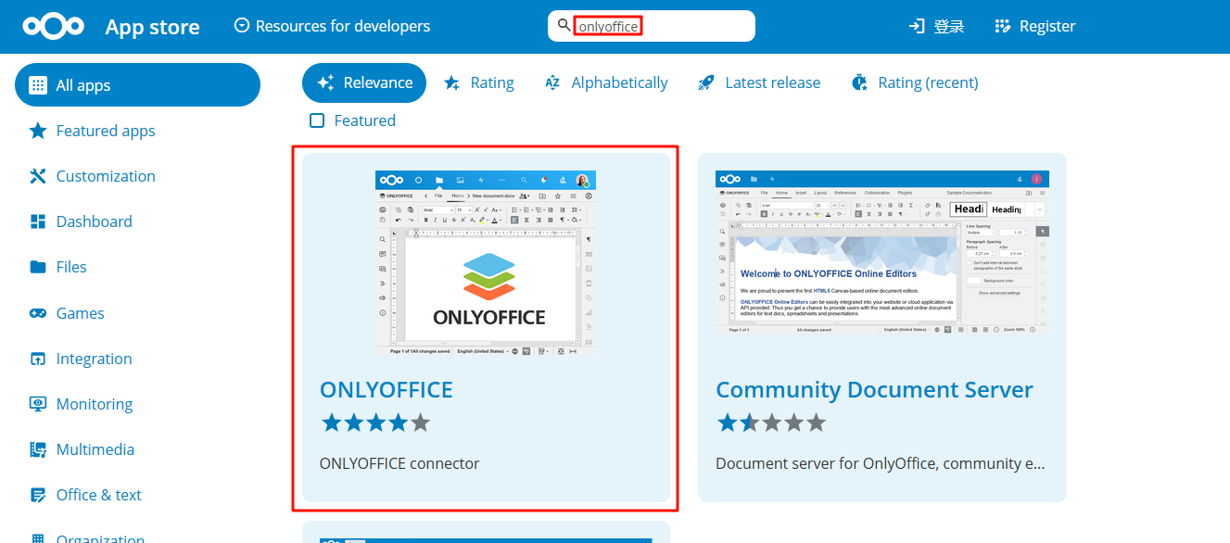Click the Community Document Server star rating
Screen dimensions: 1230x543
pyautogui.click(x=771, y=423)
